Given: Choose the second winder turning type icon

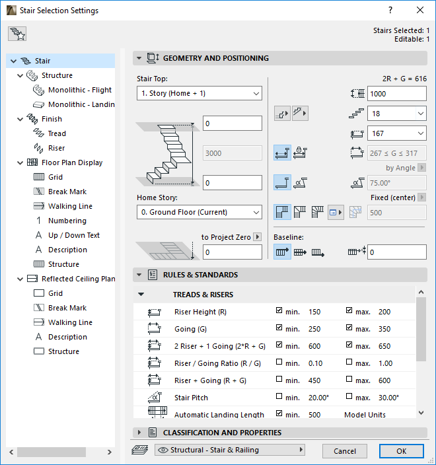Looking at the screenshot, I should pyautogui.click(x=300, y=212).
